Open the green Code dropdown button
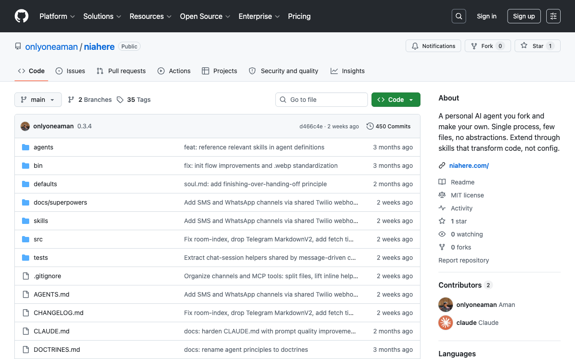 pos(396,100)
